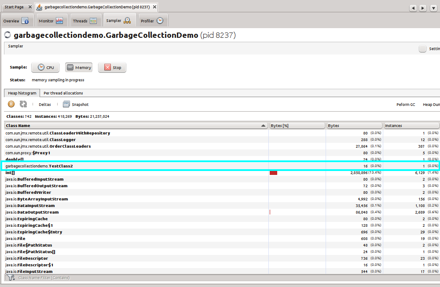
Task: Select the Heap histogram tab
Action: pyautogui.click(x=22, y=93)
